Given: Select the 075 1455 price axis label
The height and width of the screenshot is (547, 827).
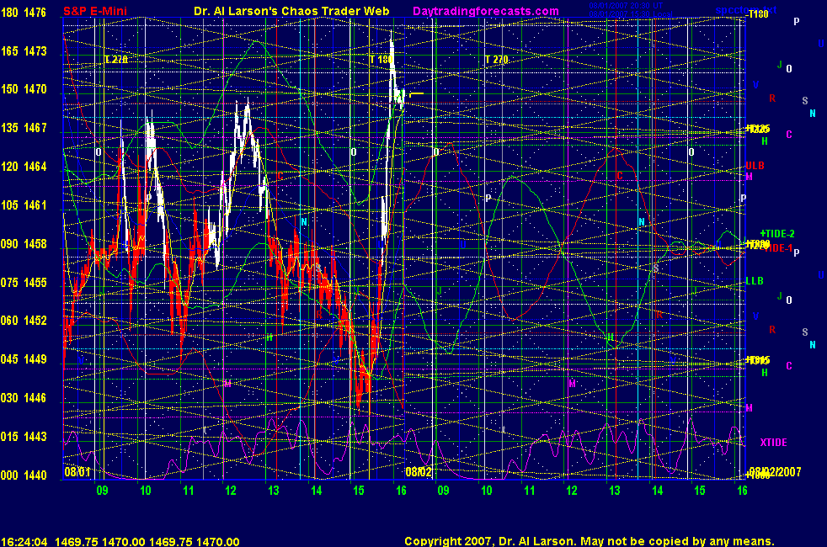Looking at the screenshot, I should click(24, 283).
